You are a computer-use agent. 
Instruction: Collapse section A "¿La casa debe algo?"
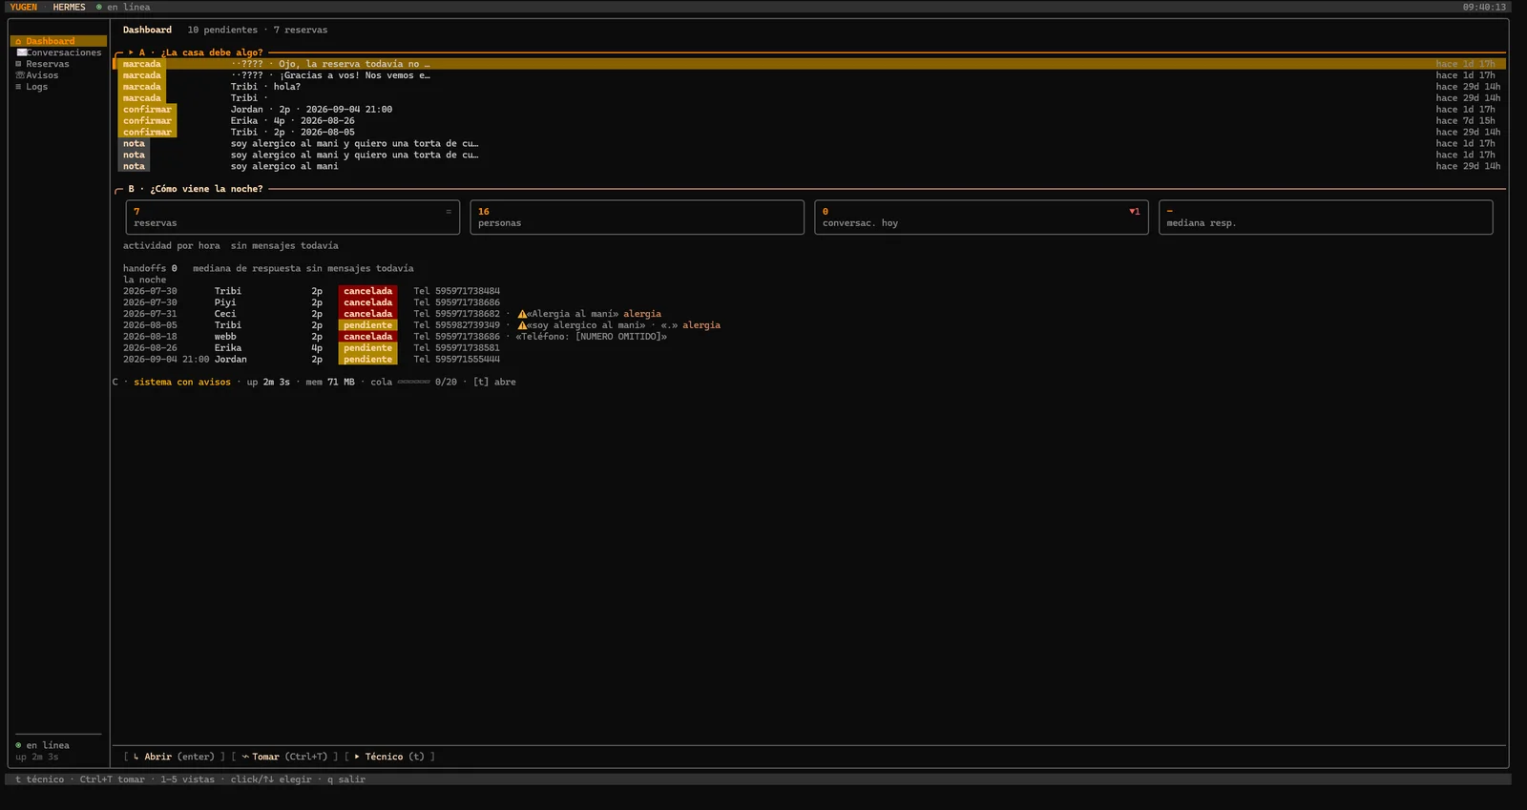pos(131,52)
